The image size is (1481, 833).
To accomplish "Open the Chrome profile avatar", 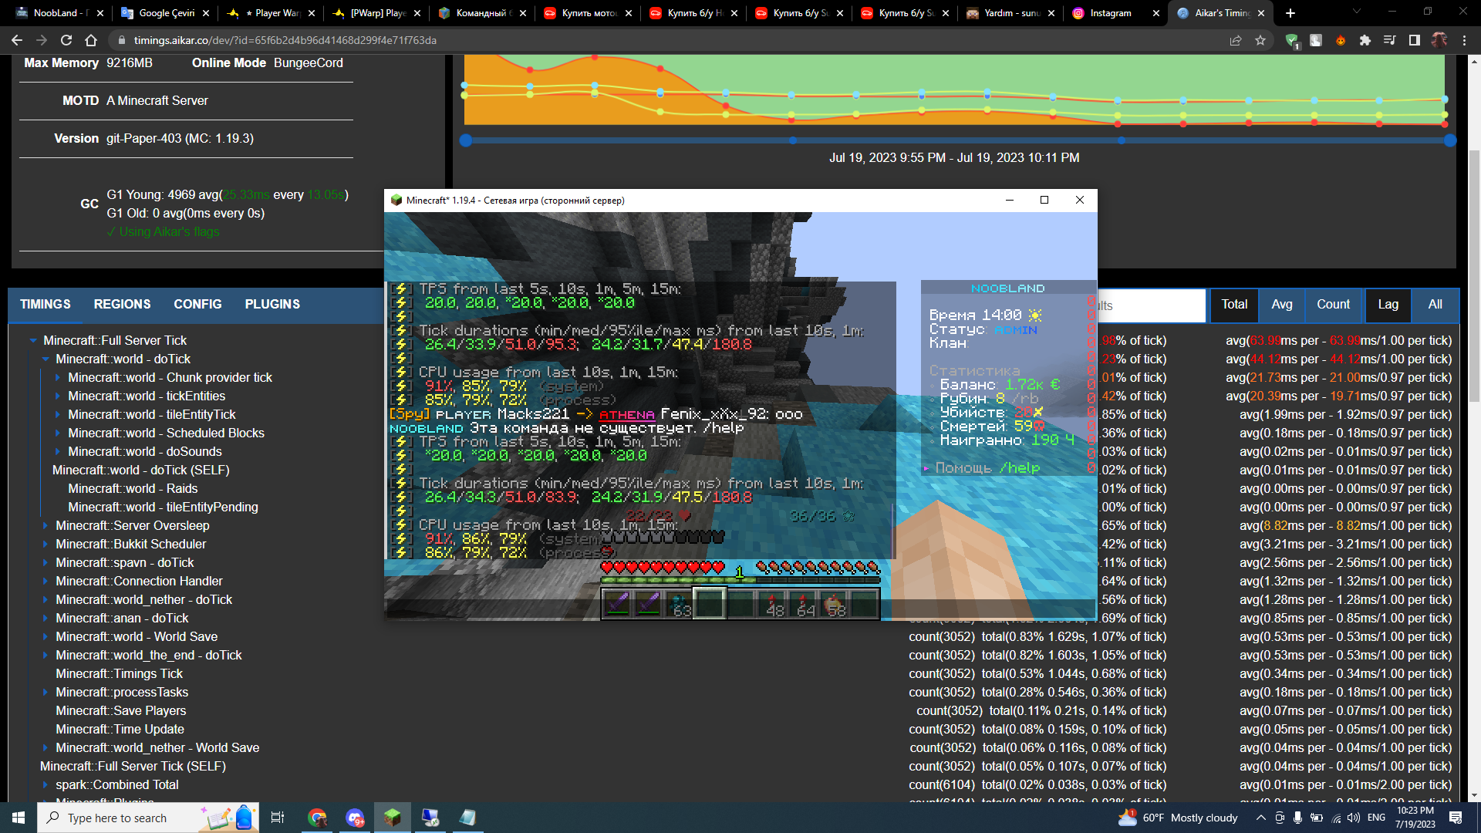I will coord(1439,40).
